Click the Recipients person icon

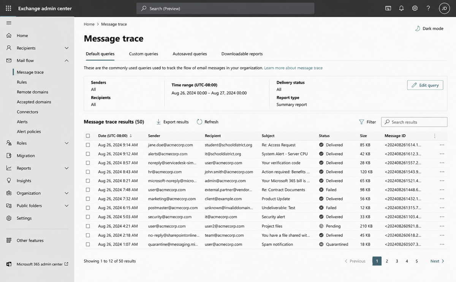click(9, 48)
